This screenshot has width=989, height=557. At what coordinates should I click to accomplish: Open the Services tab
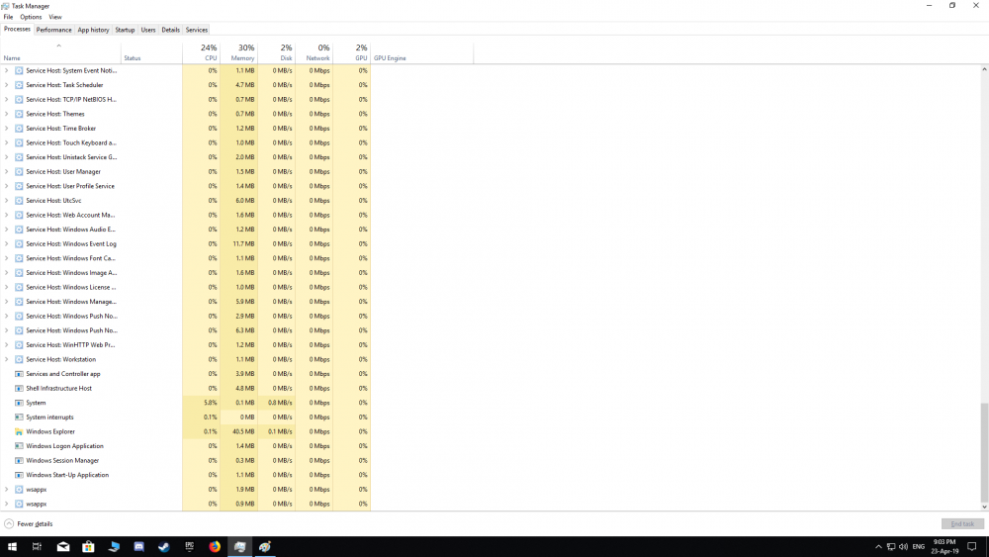[197, 30]
